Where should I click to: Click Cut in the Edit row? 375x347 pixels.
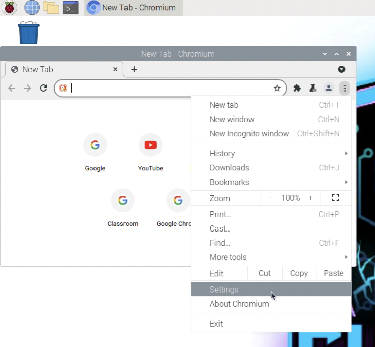coord(265,273)
